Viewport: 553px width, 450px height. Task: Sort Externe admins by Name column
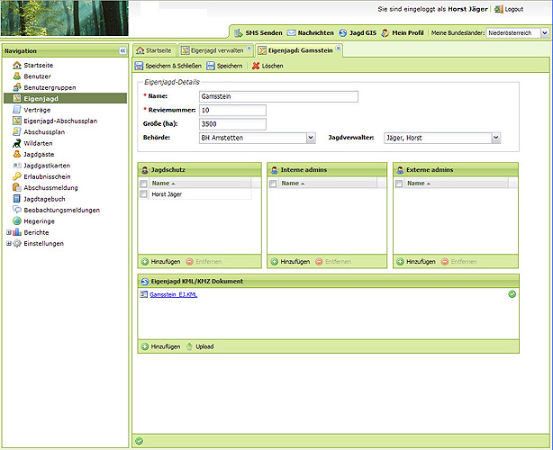click(x=457, y=184)
